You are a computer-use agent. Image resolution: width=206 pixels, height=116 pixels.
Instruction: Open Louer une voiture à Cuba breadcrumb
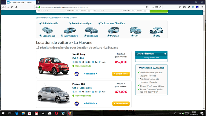click(x=45, y=18)
